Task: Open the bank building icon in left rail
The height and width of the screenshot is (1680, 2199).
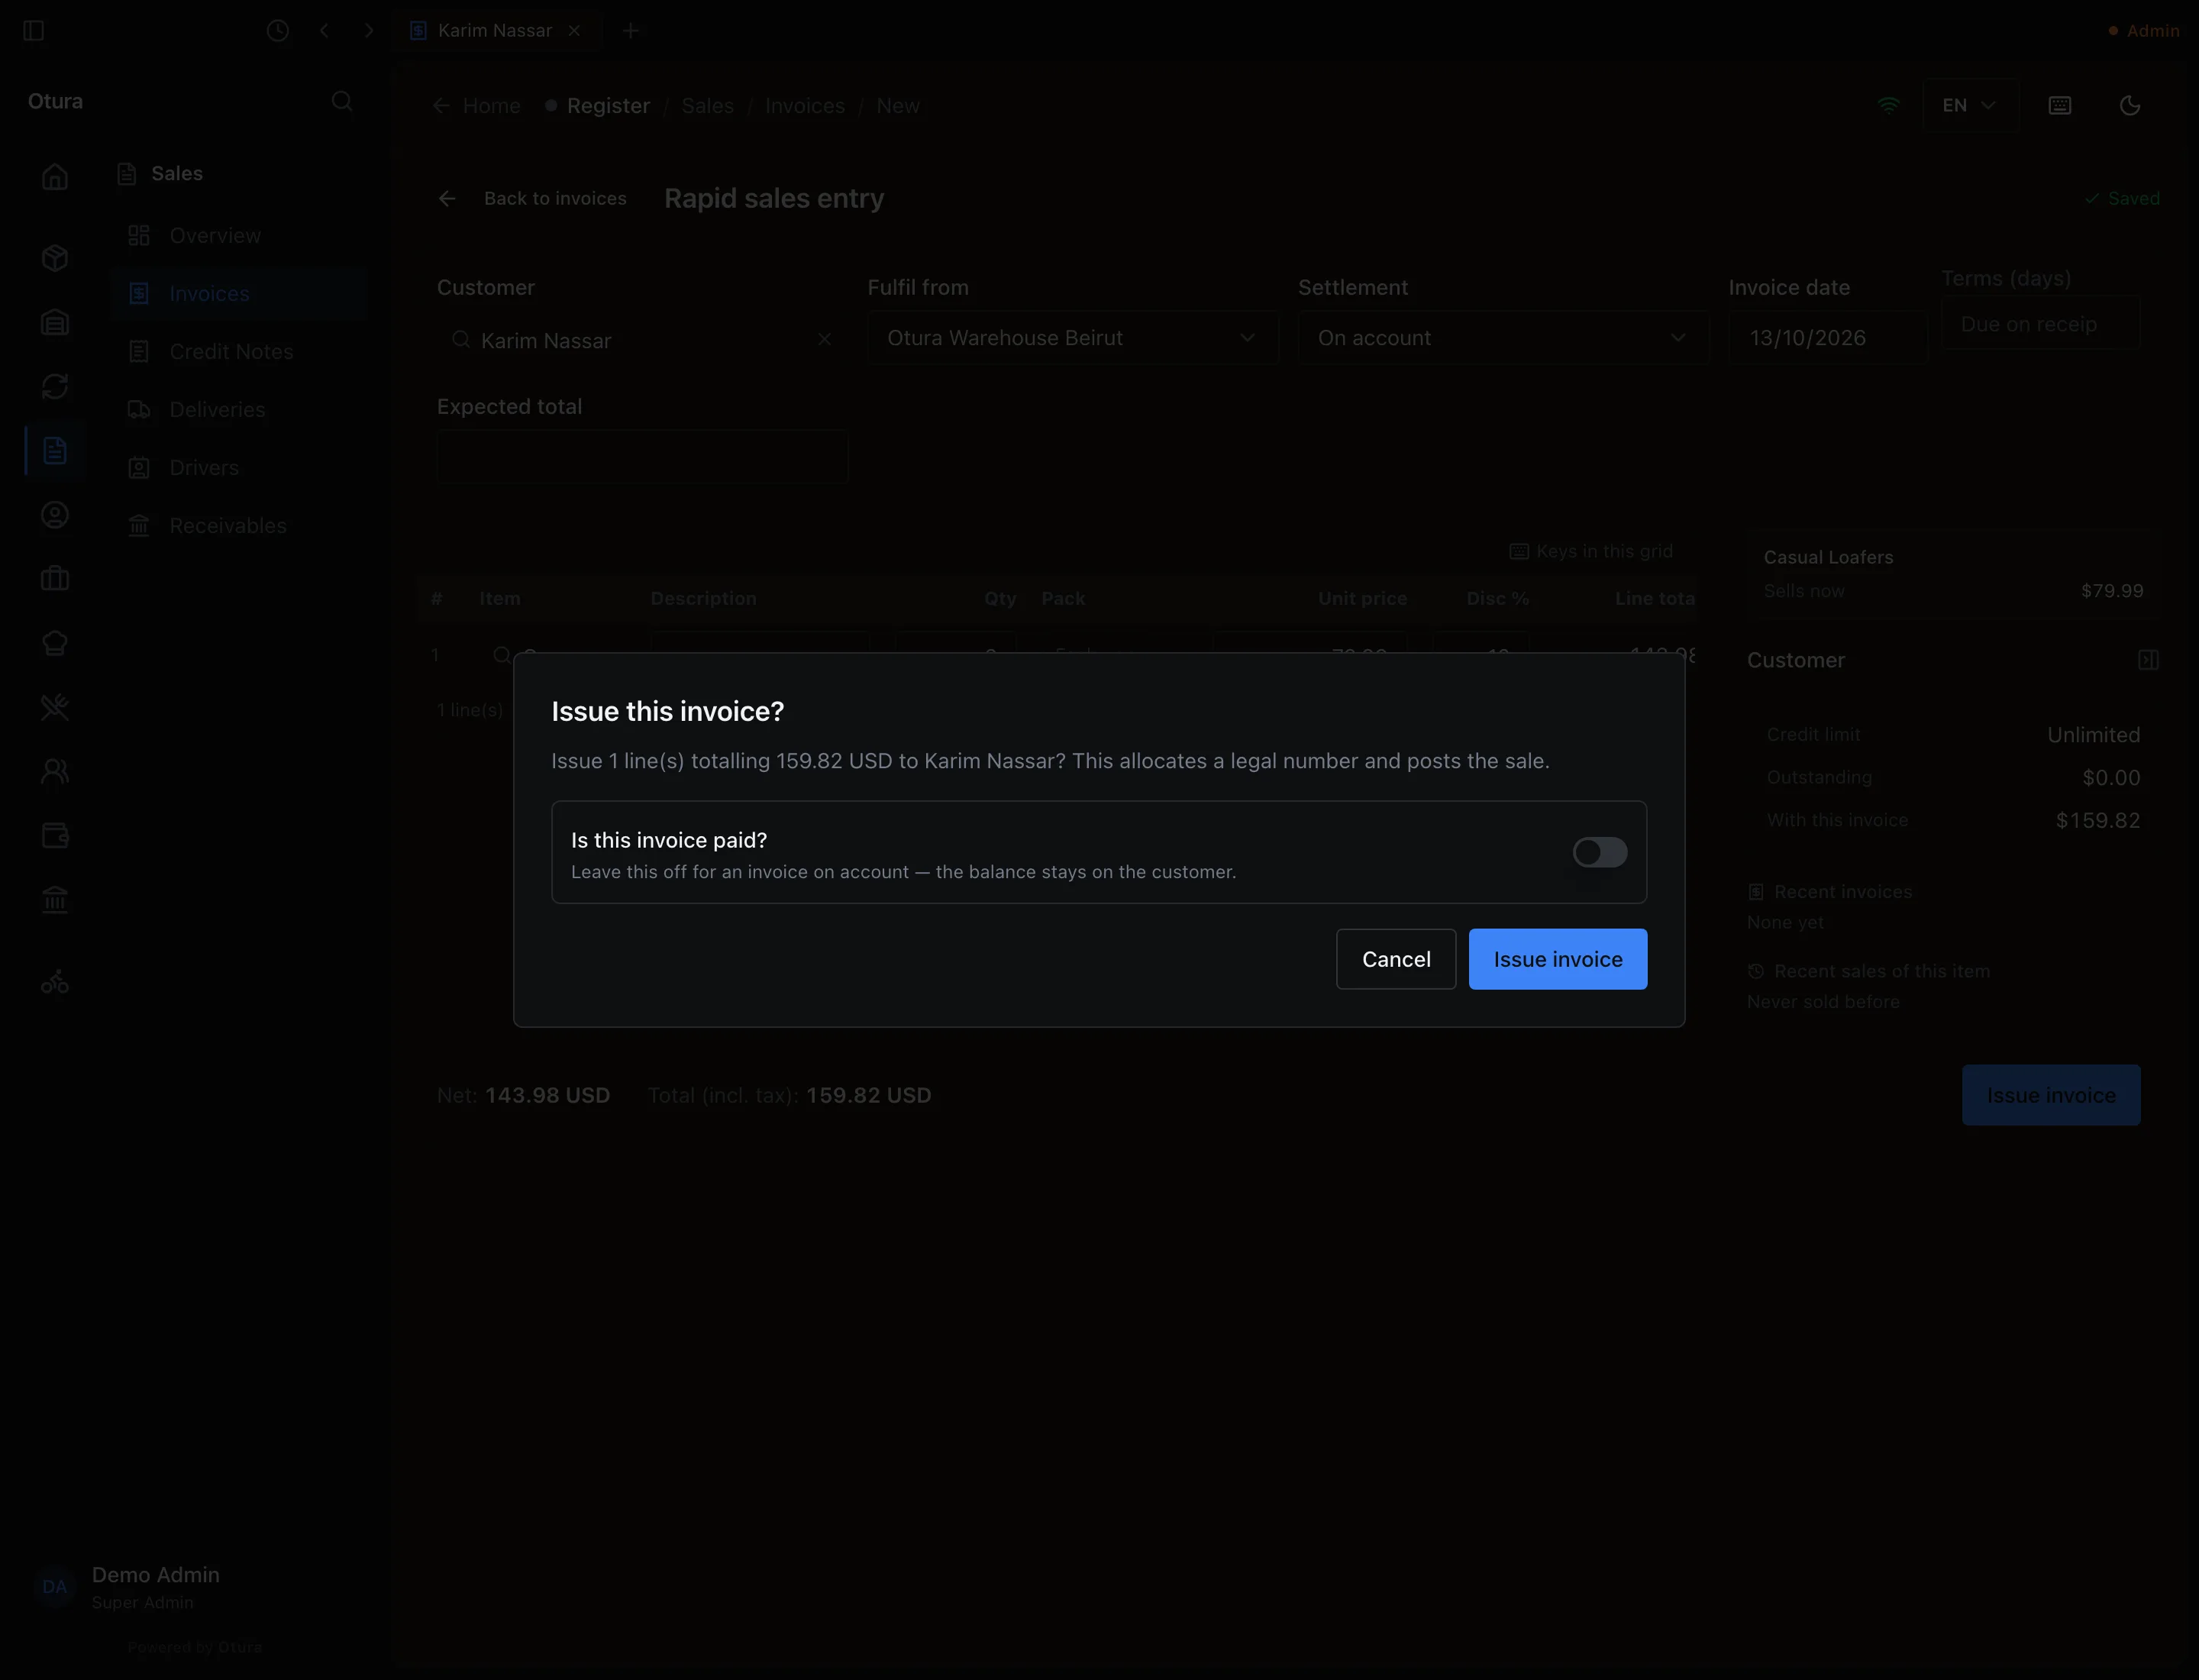Action: 55,900
